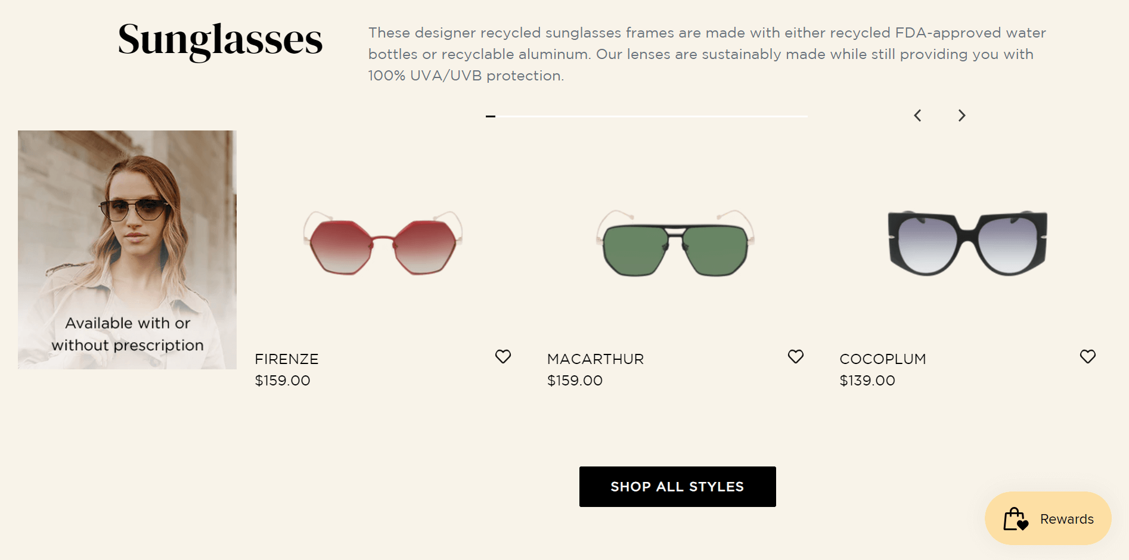Advance to next carousel slide
Image resolution: width=1129 pixels, height=560 pixels.
click(961, 116)
